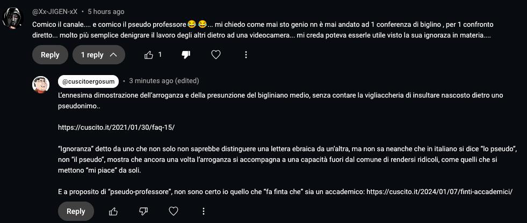The width and height of the screenshot is (527, 223).
Task: Heart the @cuscitoergosum reply
Action: pos(174,212)
